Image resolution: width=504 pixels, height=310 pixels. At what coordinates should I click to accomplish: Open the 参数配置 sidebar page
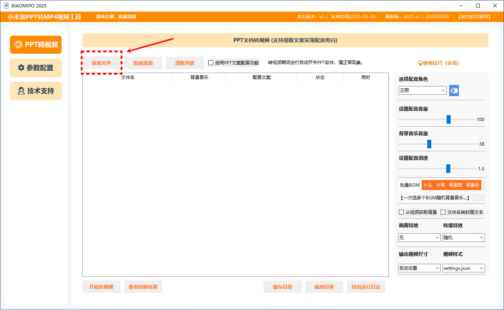click(36, 68)
